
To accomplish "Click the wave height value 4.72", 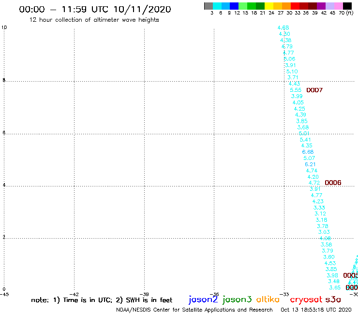I will click(314, 183).
